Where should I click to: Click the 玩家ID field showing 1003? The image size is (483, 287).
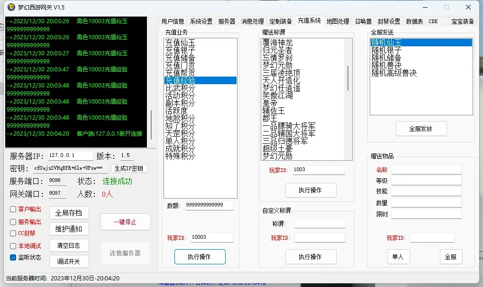click(319, 170)
